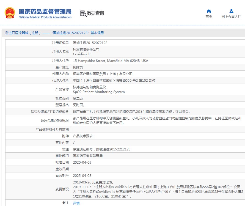Select SpO2 Patient Monitoring System text
Image resolution: width=245 pixels, height=206 pixels.
point(99,92)
